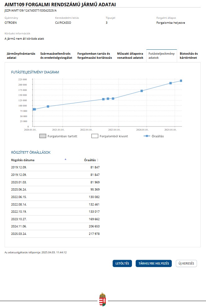Click the odometer value 217 978
Image resolution: width=206 pixels, height=307 pixels.
tap(94, 234)
